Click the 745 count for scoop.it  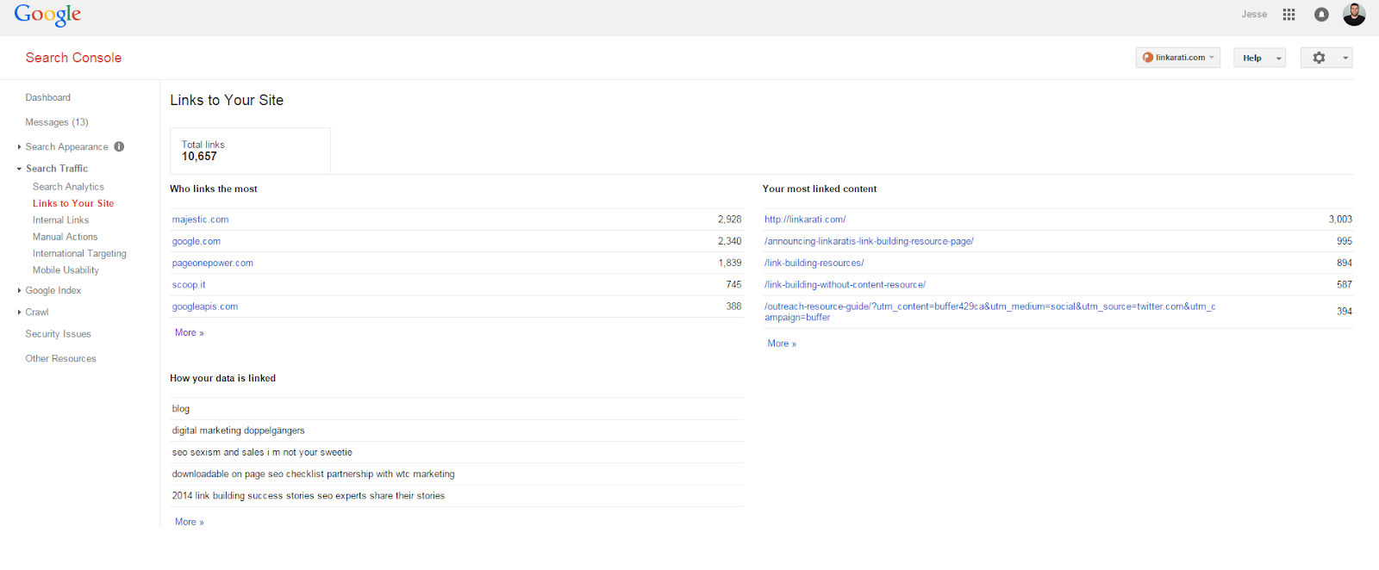(x=733, y=285)
